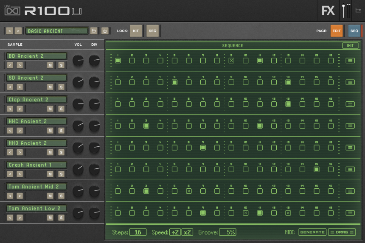Select previous sample for HHO Ancient 2

coord(9,152)
